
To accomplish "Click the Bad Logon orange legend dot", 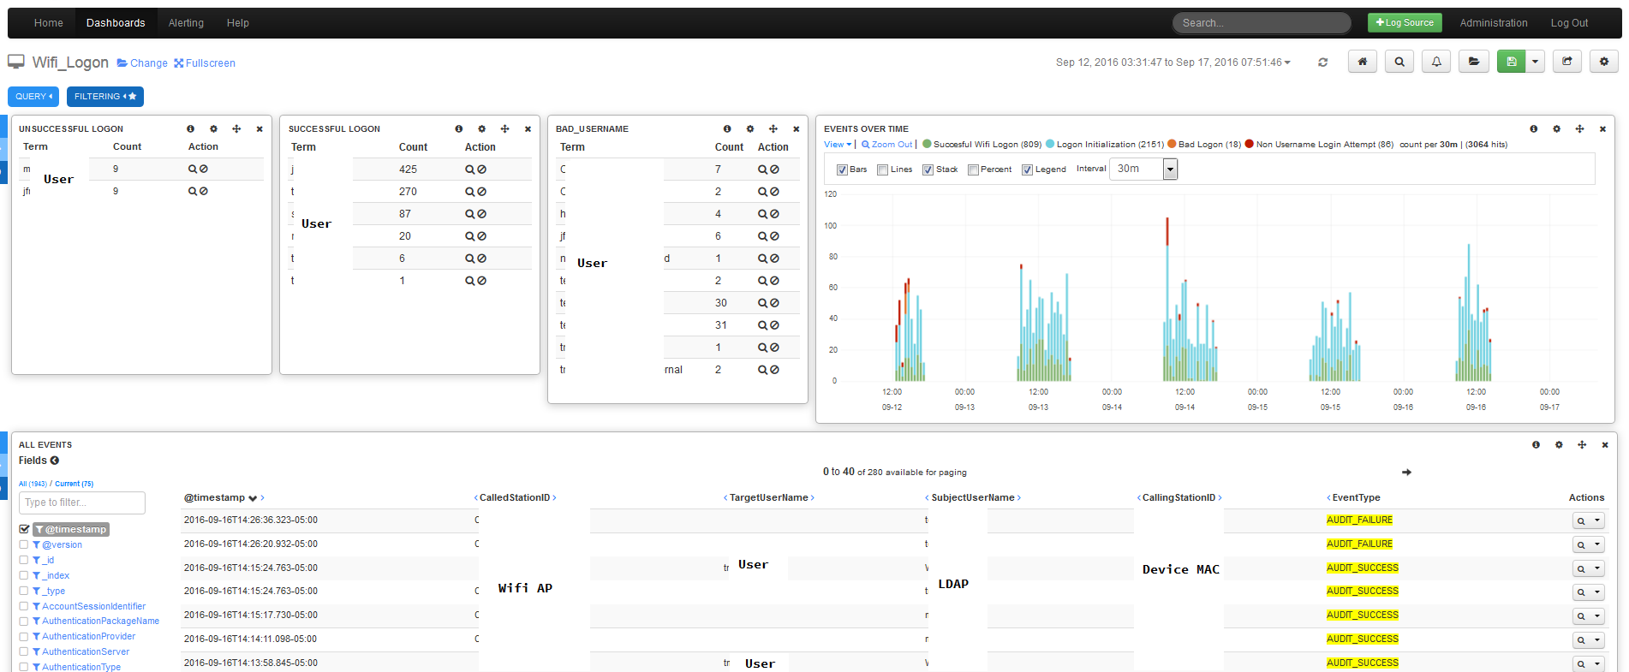I will (1172, 145).
